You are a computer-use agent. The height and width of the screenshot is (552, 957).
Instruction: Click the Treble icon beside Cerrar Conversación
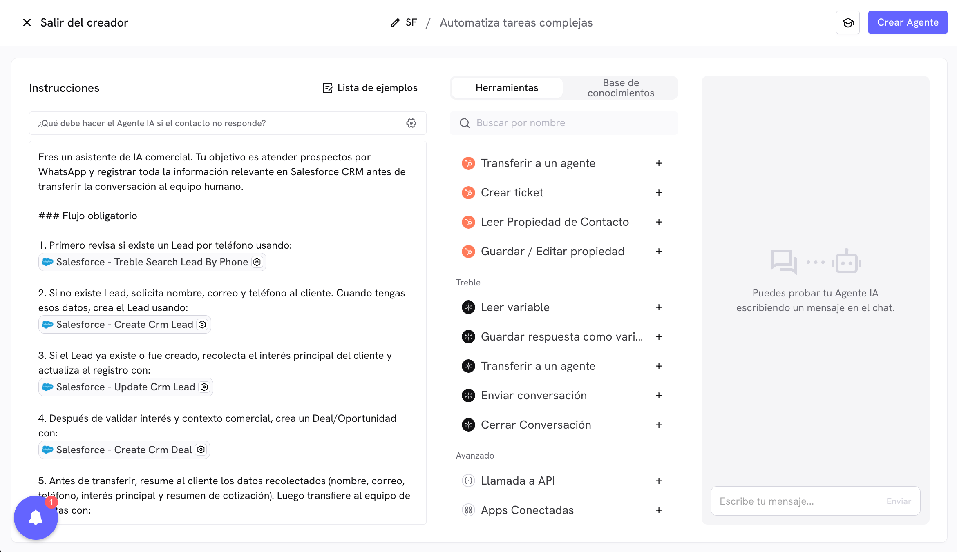468,425
